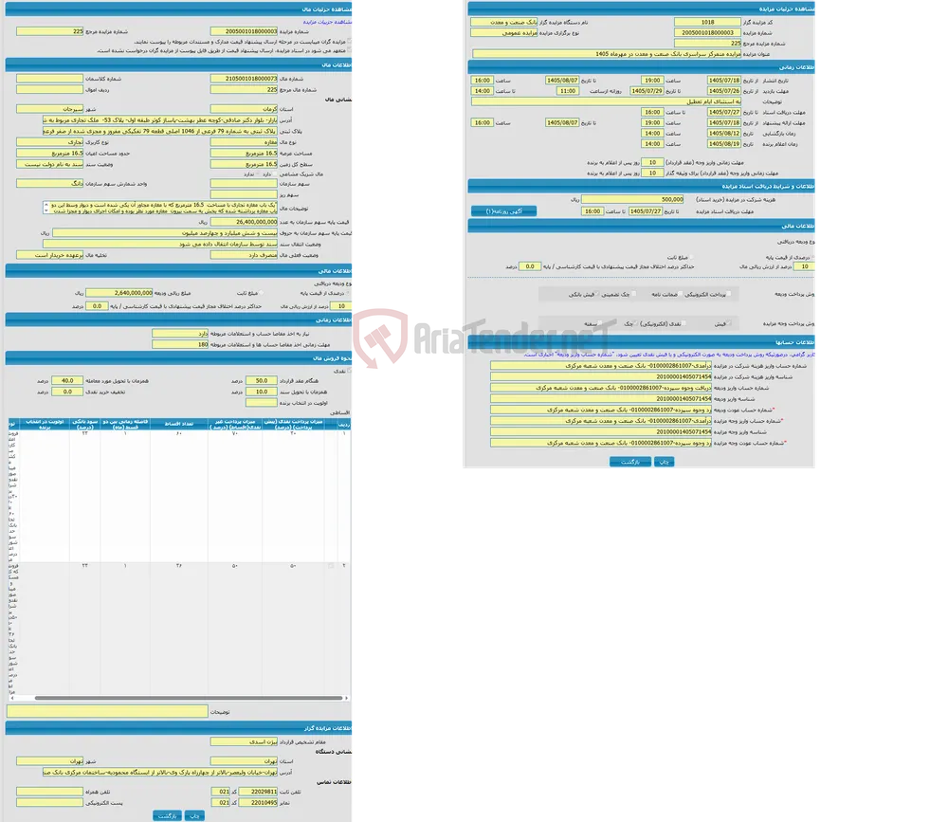The height and width of the screenshot is (822, 948).
Task: Click the همزمان با تحویل مورد معامله field 40.0
Action: (67, 381)
